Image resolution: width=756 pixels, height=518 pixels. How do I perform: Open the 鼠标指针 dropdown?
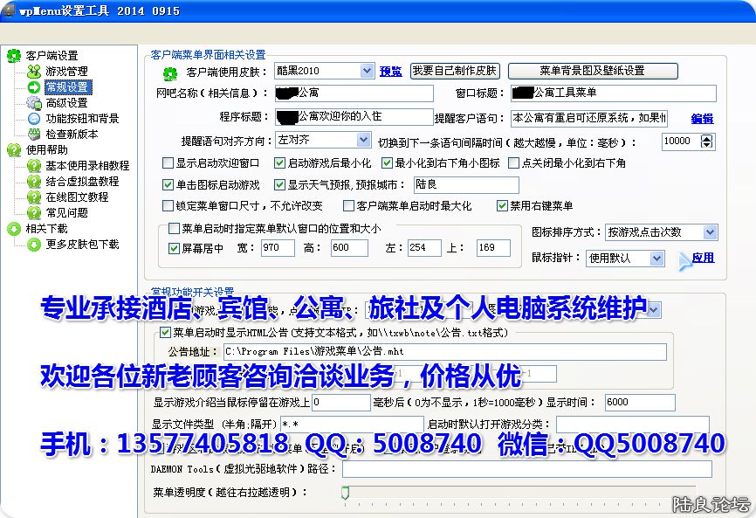click(656, 259)
